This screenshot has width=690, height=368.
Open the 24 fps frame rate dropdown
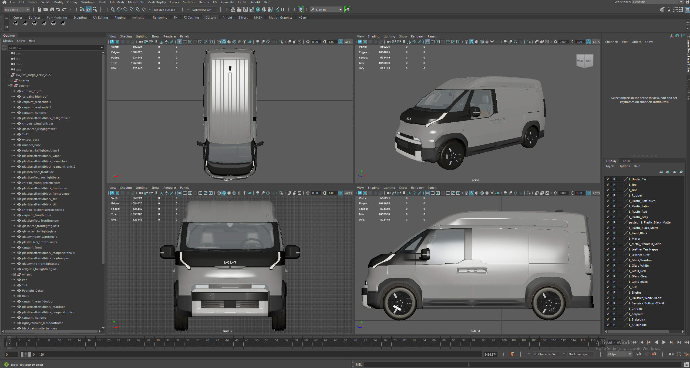(x=619, y=354)
